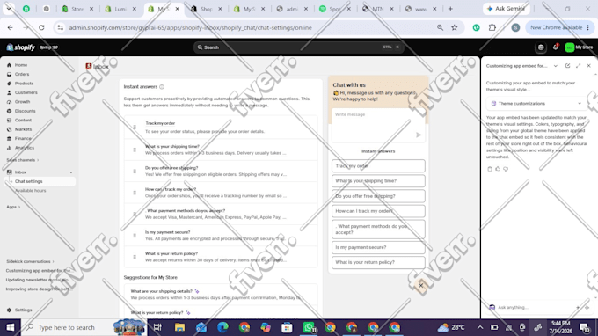Open notifications bell icon
This screenshot has height=336, width=598.
[x=555, y=47]
